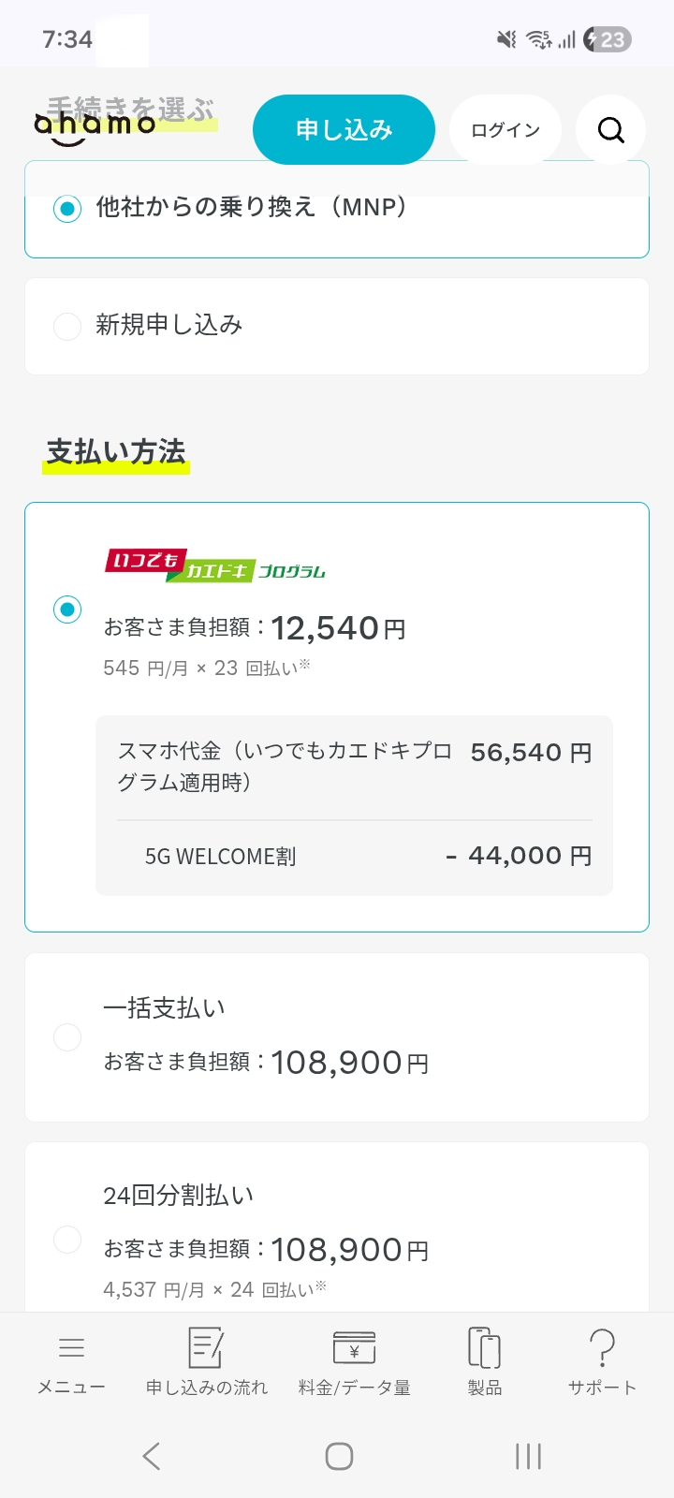Image resolution: width=674 pixels, height=1498 pixels.
Task: Open the hamburger メニュー icon
Action: [71, 1348]
